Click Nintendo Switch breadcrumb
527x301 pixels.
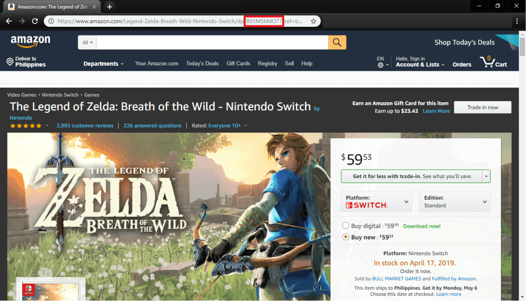click(60, 95)
